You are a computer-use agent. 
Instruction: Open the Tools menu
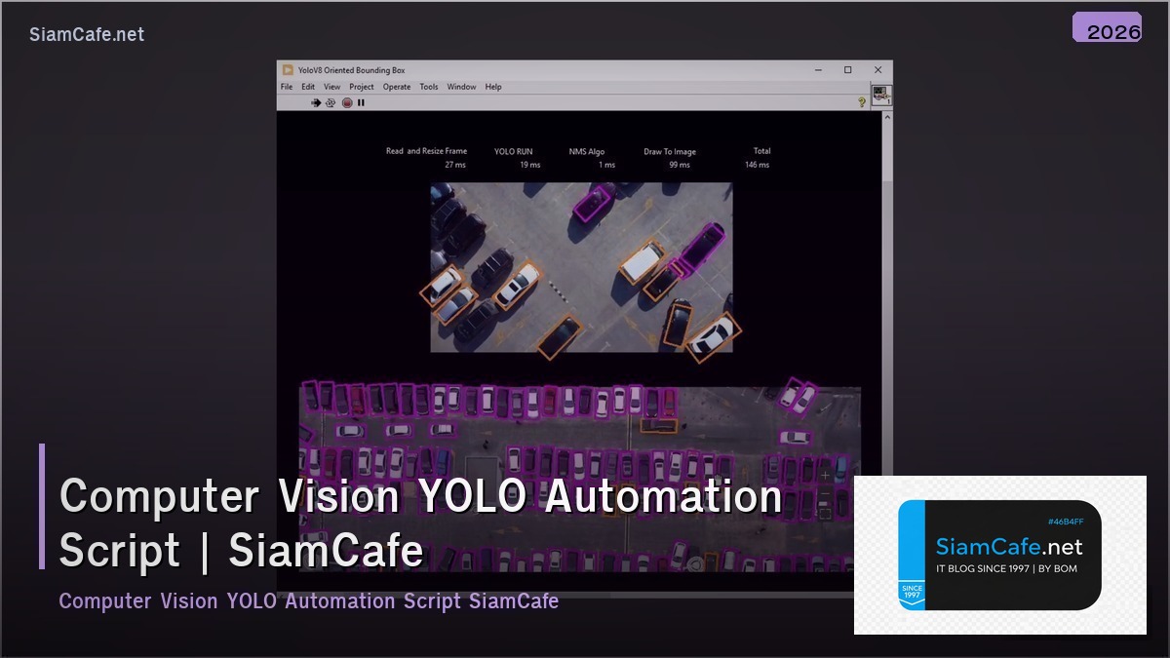(427, 87)
